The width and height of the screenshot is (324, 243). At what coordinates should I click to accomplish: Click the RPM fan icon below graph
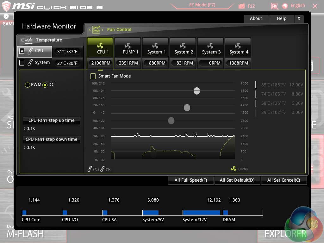(x=234, y=169)
